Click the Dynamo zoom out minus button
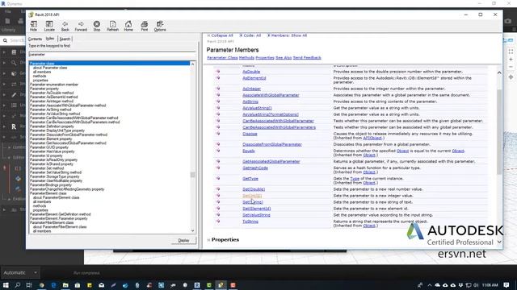The image size is (517, 290). pos(511,67)
